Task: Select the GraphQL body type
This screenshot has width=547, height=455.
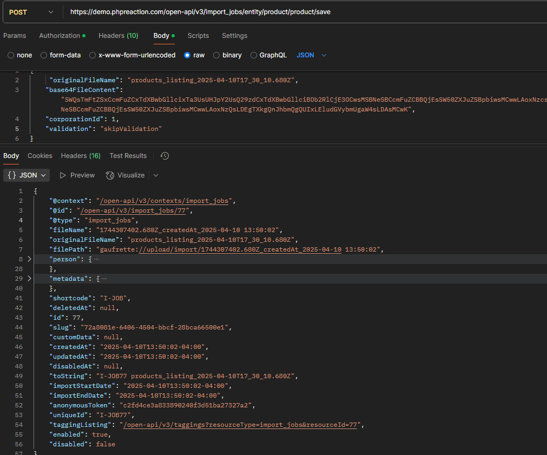Action: 268,55
